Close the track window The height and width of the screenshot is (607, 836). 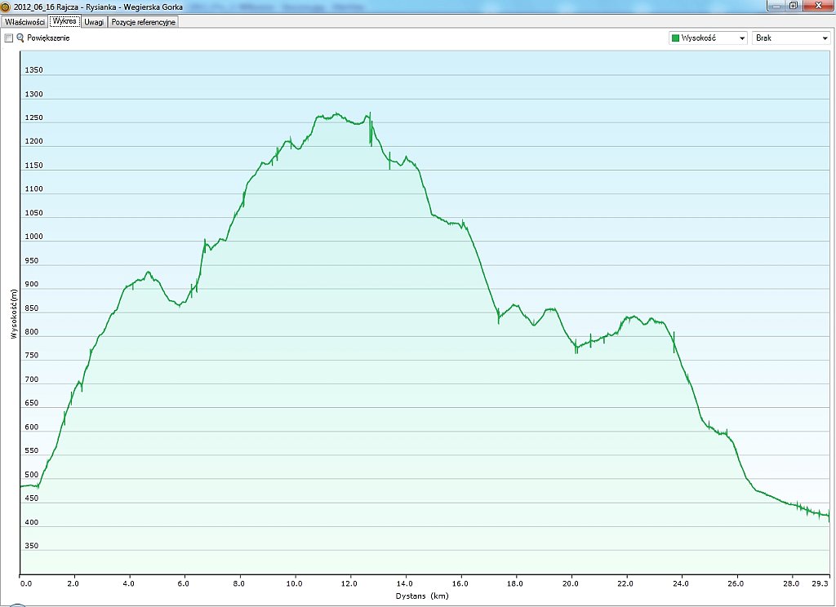(x=817, y=5)
